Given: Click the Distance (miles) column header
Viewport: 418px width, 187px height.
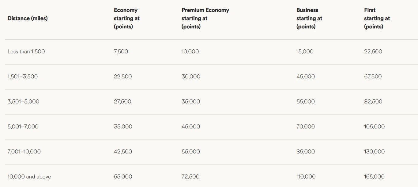Looking at the screenshot, I should pos(28,18).
